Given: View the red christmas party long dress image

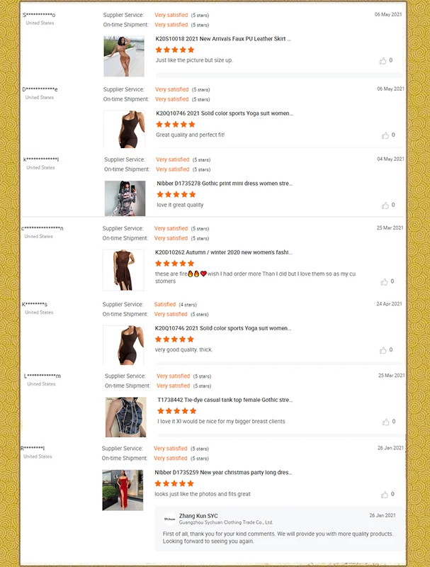Looking at the screenshot, I should pos(123,490).
